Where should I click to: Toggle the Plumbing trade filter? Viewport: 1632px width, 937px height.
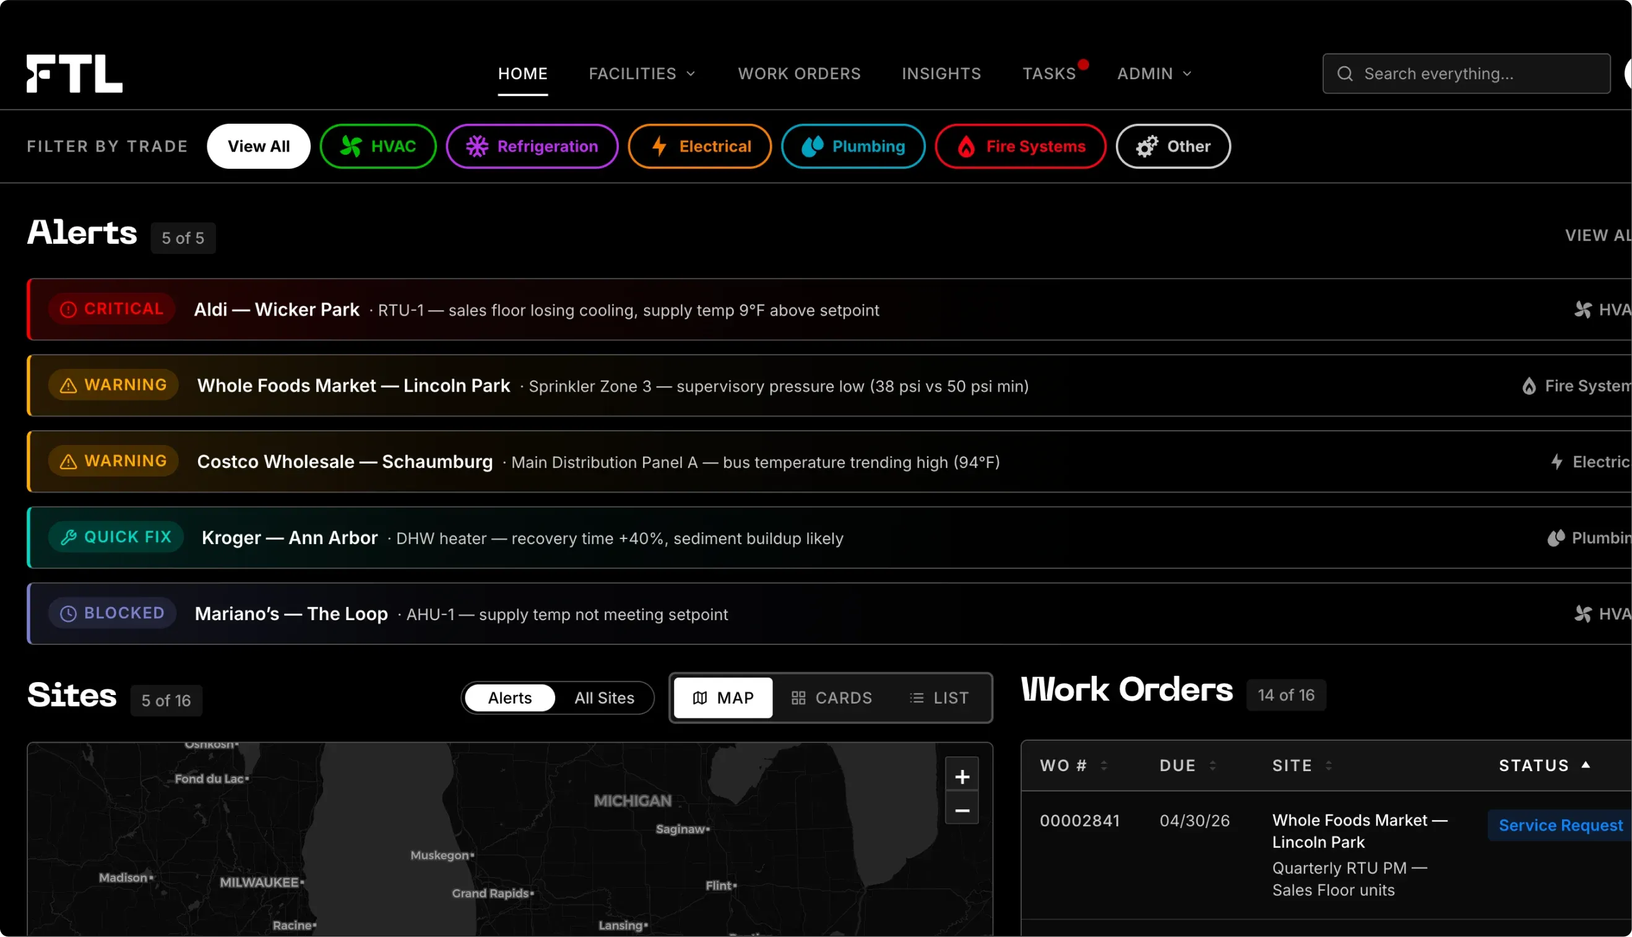tap(853, 146)
